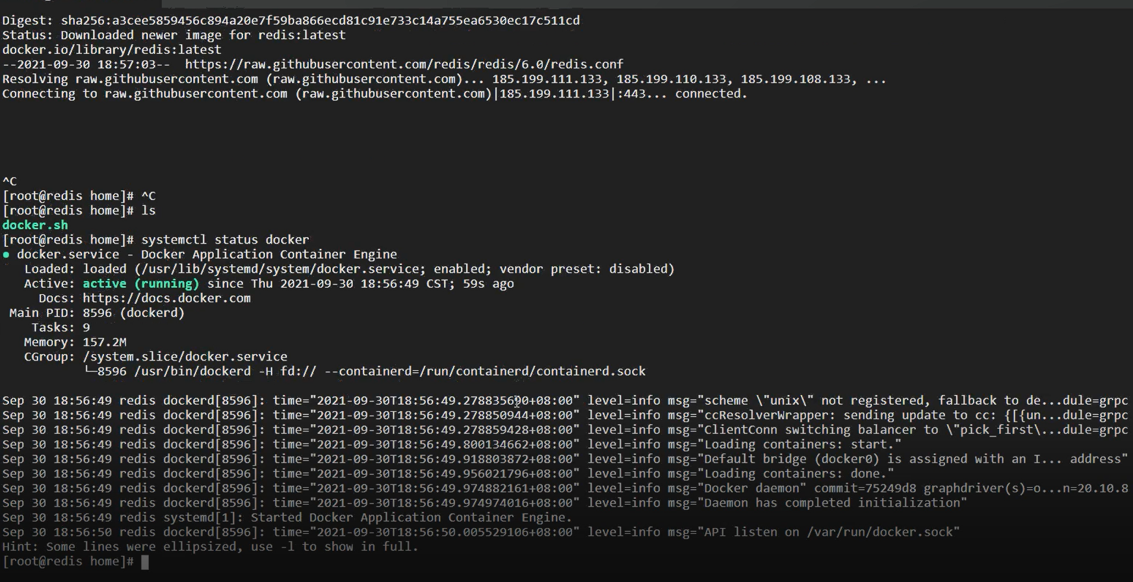Open the raw.githubusercontent.com redis.conf URL
This screenshot has width=1133, height=582.
pyautogui.click(x=404, y=64)
